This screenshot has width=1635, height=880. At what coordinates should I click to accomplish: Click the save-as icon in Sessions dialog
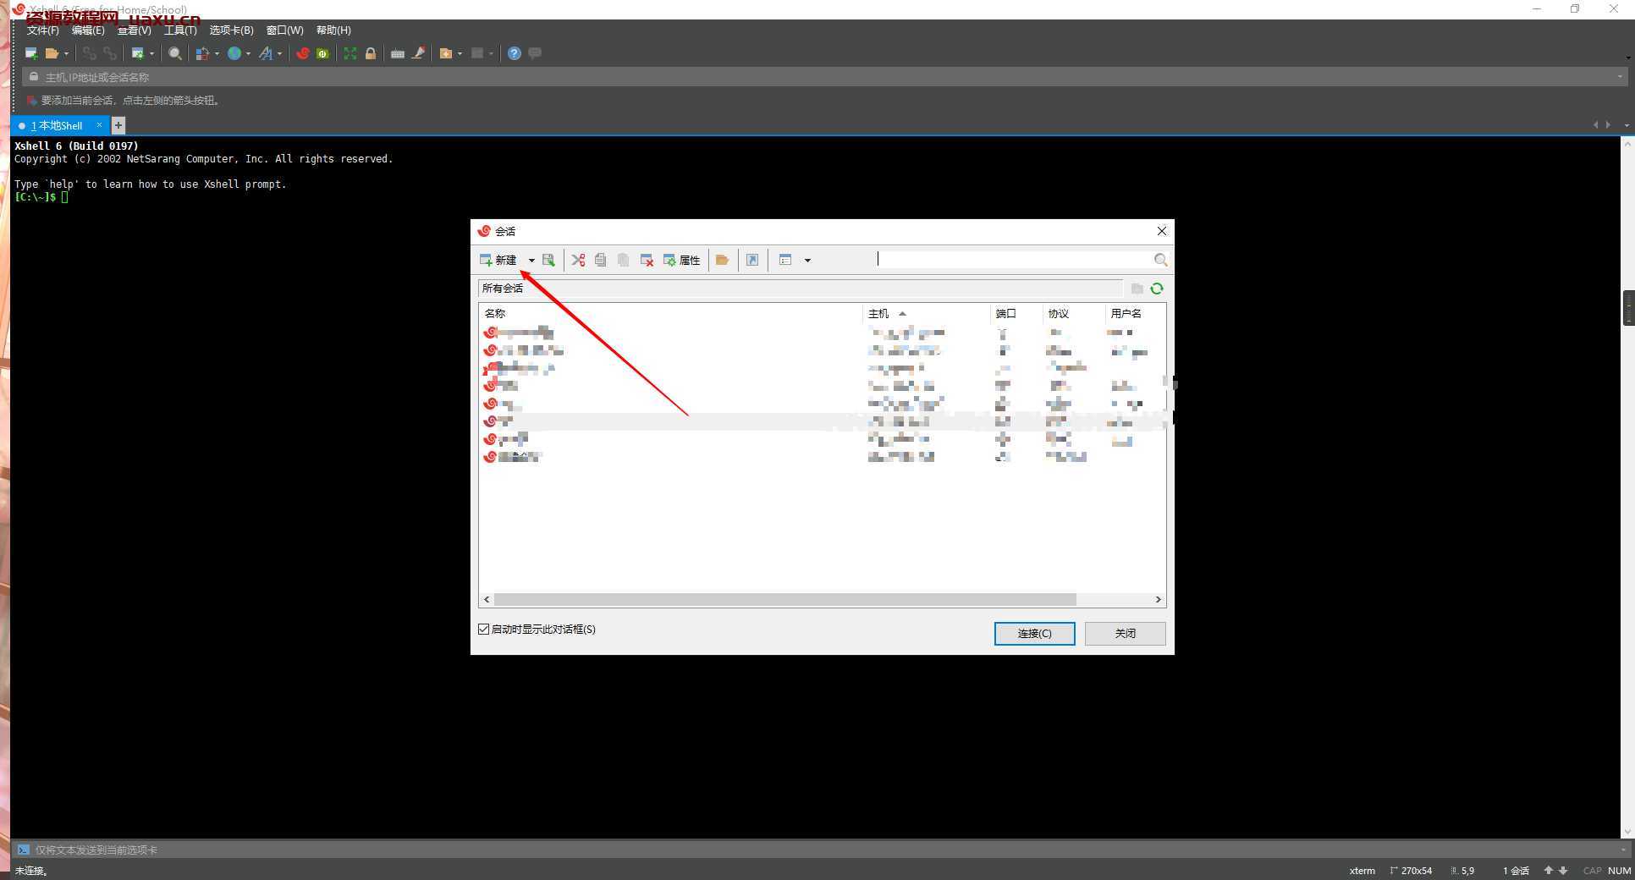pos(548,260)
